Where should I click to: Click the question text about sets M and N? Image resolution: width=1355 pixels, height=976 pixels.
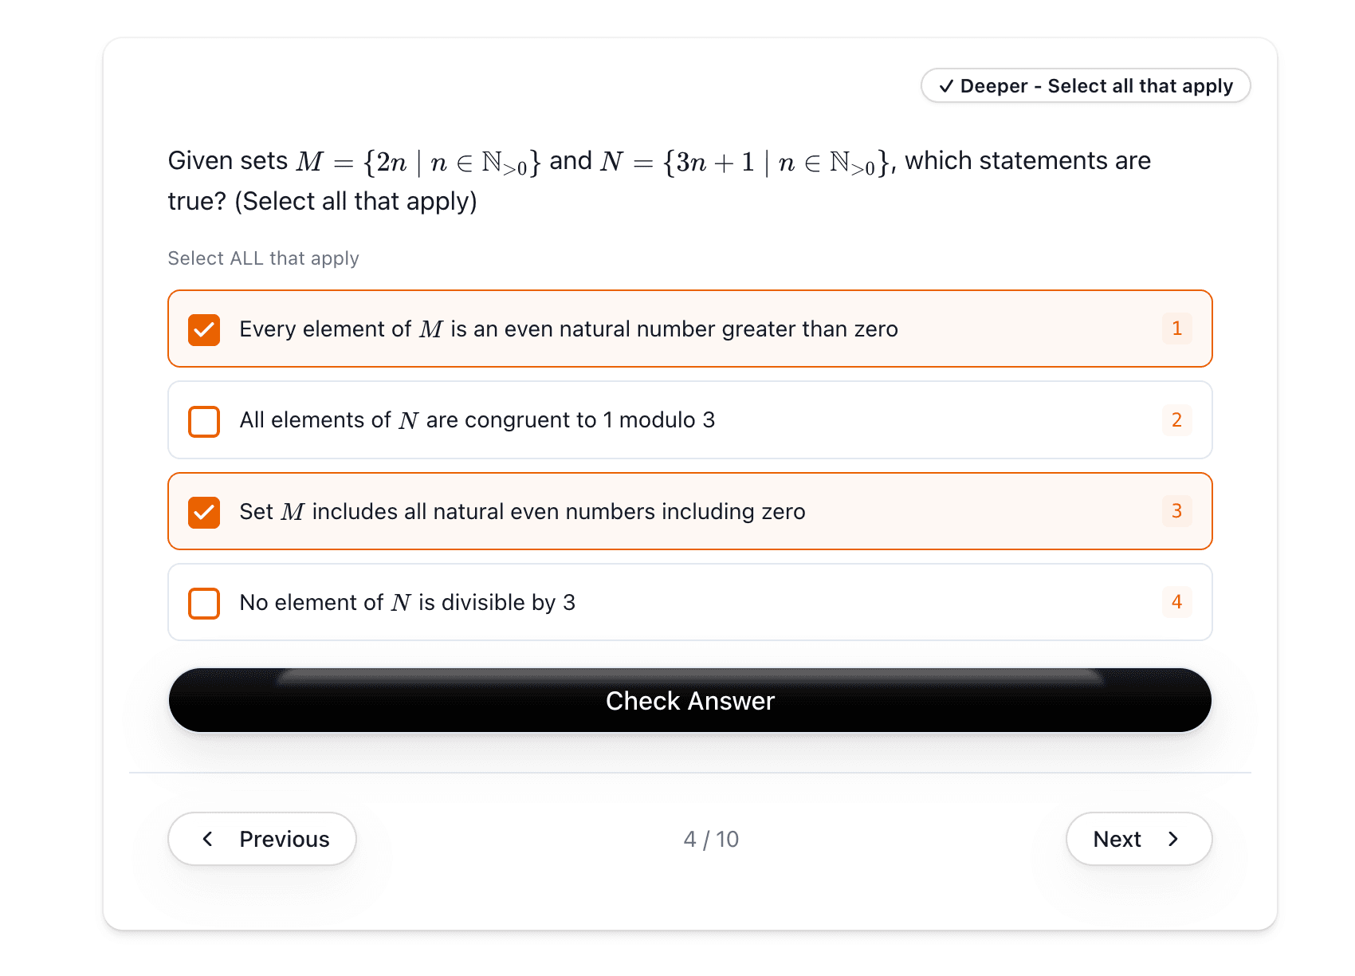click(x=658, y=179)
